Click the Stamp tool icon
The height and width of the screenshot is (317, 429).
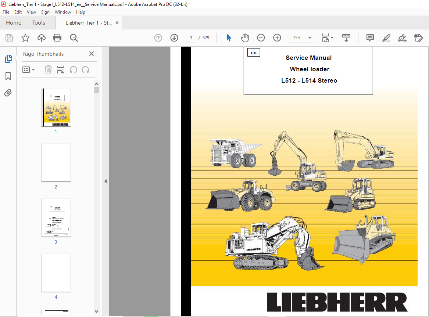point(419,38)
